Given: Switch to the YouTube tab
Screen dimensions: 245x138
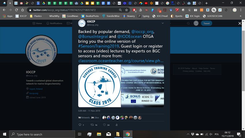Looking at the screenshot, I should (x=146, y=3).
